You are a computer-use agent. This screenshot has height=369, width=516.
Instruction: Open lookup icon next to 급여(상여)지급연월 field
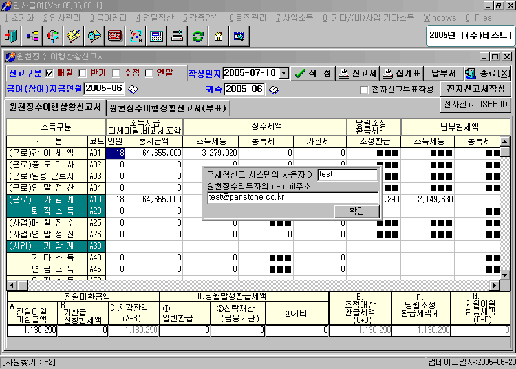(x=133, y=89)
